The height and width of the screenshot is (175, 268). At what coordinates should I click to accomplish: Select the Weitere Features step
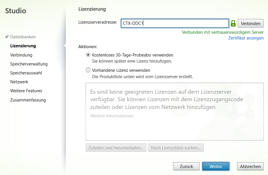coord(26,91)
